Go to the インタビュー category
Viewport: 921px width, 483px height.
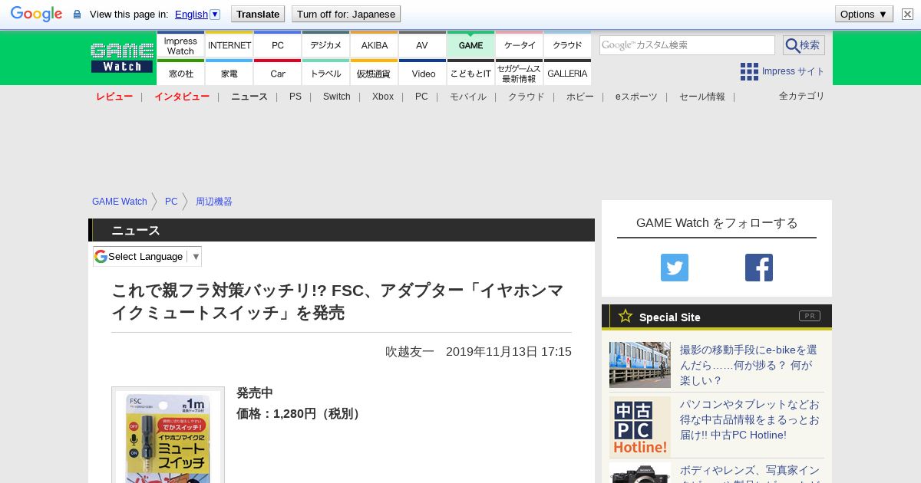182,97
